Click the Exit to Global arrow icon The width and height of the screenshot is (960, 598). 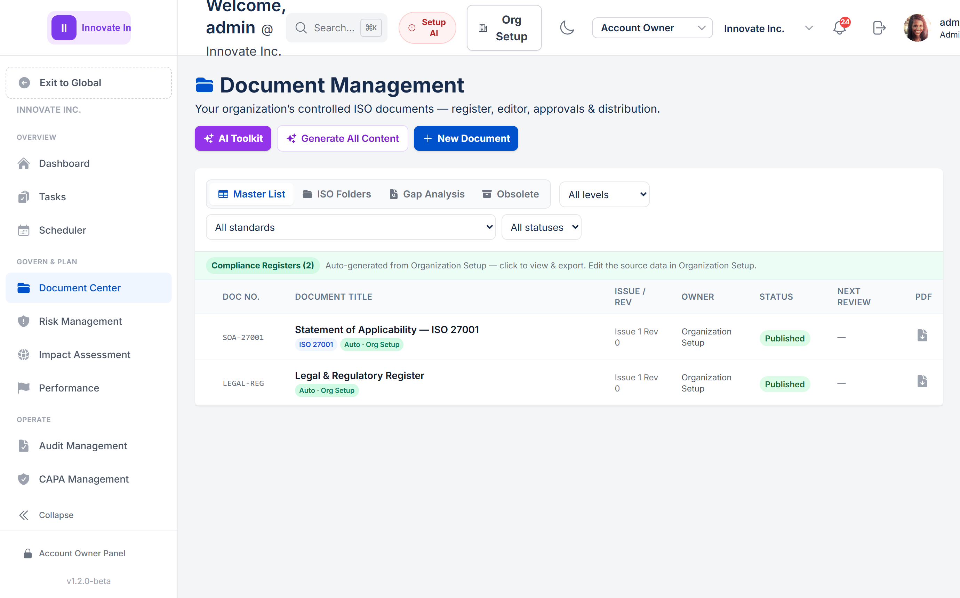click(25, 83)
